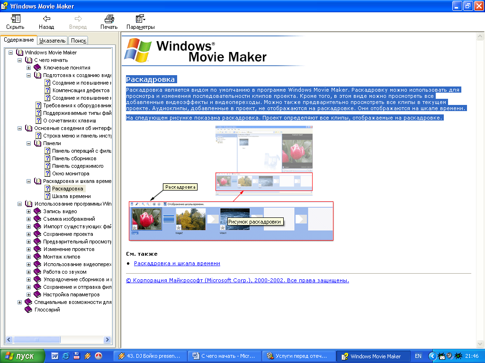Click the purple book icon for Запись видео

[37, 211]
